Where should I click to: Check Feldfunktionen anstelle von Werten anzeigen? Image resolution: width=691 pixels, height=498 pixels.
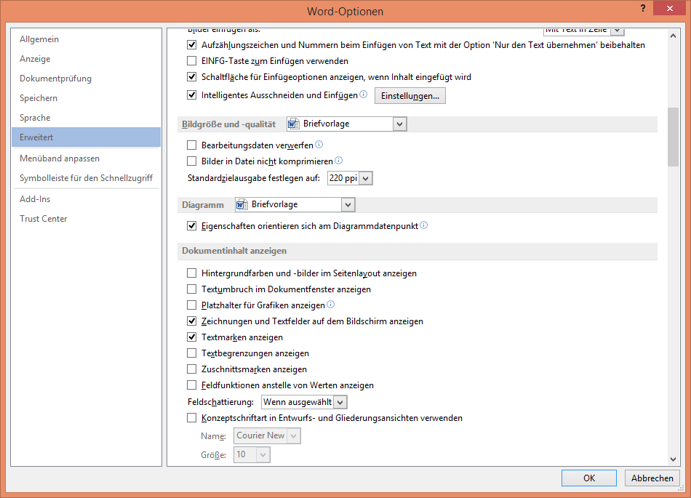click(192, 385)
